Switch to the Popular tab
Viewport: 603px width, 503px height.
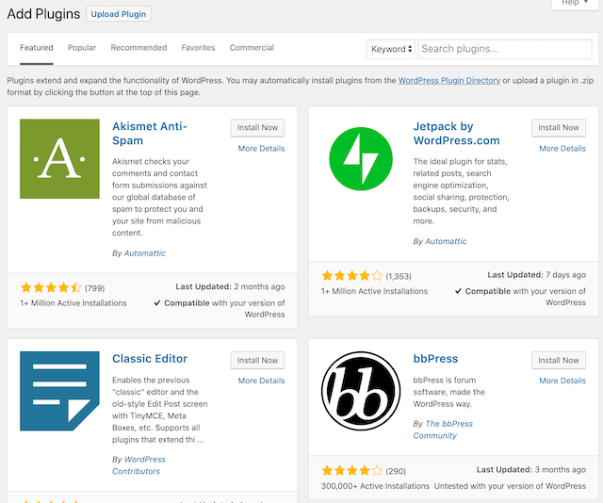point(82,48)
